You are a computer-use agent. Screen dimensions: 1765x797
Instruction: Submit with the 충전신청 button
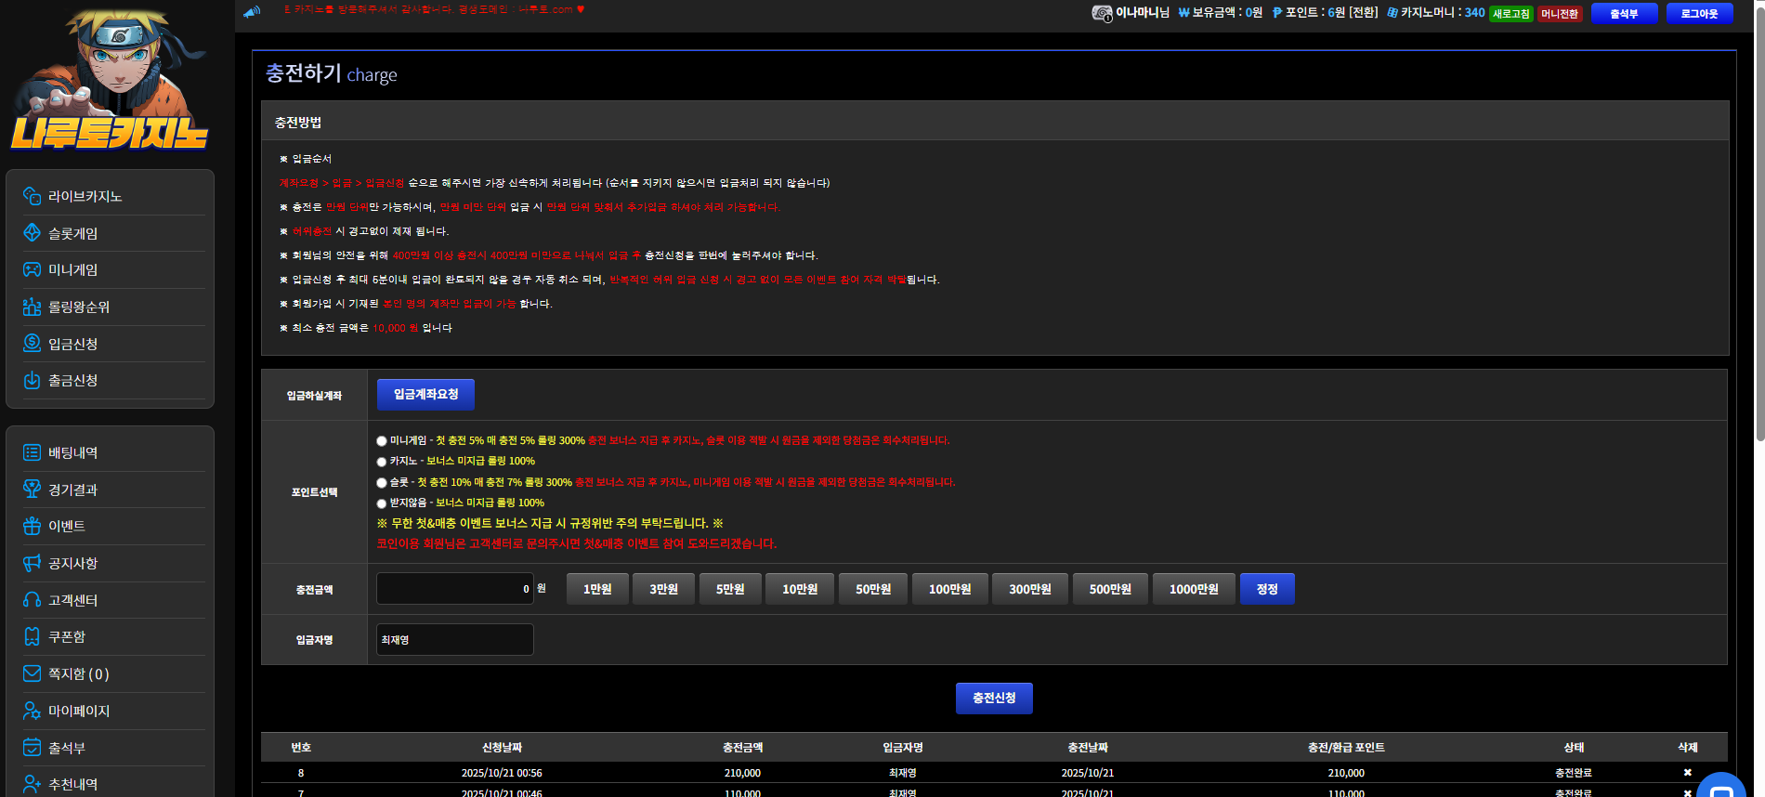pyautogui.click(x=994, y=699)
